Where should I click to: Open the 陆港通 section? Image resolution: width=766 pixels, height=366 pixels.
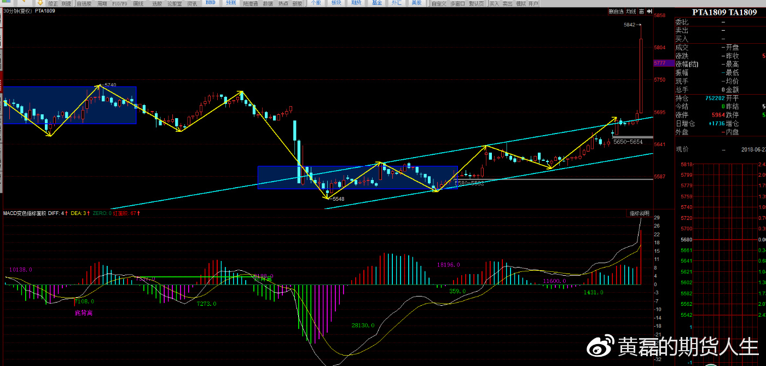251,3
